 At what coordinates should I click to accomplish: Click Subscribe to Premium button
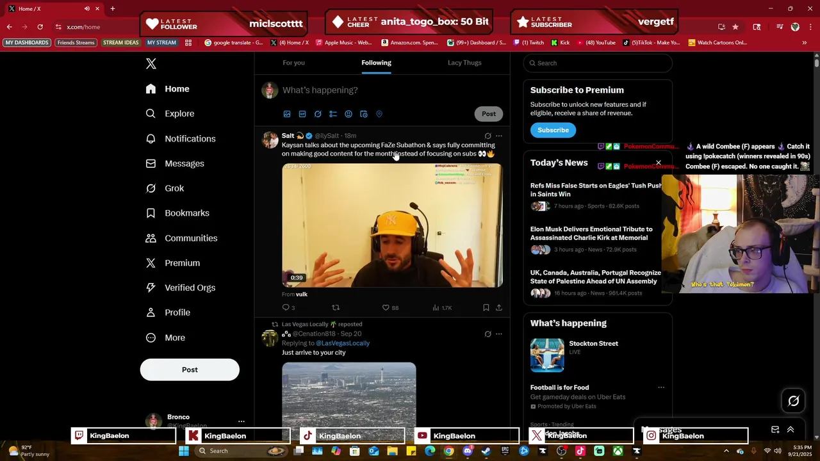tap(553, 130)
